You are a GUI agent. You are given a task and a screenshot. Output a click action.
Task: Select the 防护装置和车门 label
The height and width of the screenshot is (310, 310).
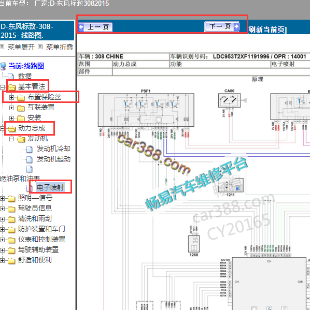(x=41, y=229)
